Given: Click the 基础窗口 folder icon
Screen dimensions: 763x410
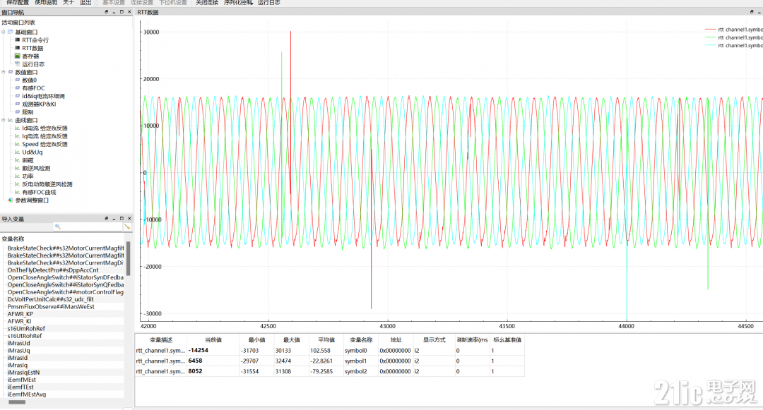Looking at the screenshot, I should tap(10, 32).
